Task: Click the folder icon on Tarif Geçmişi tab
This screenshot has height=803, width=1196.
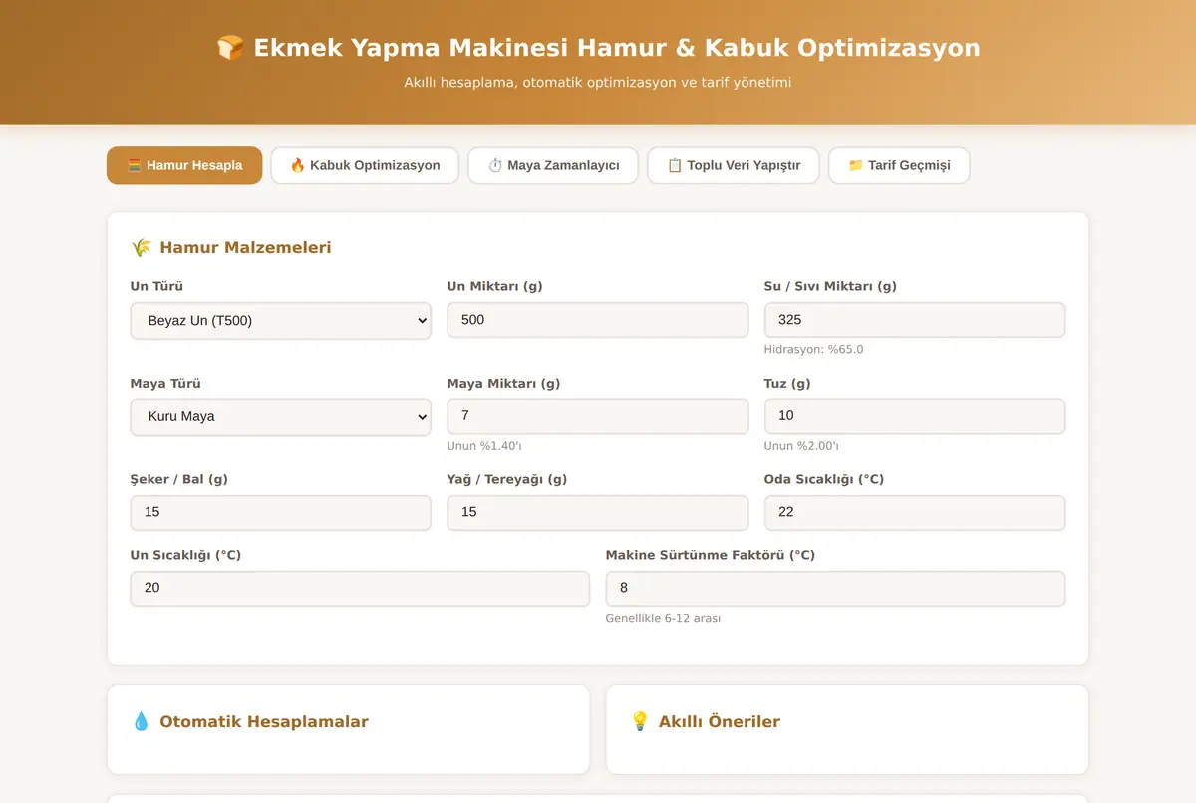Action: [x=855, y=166]
